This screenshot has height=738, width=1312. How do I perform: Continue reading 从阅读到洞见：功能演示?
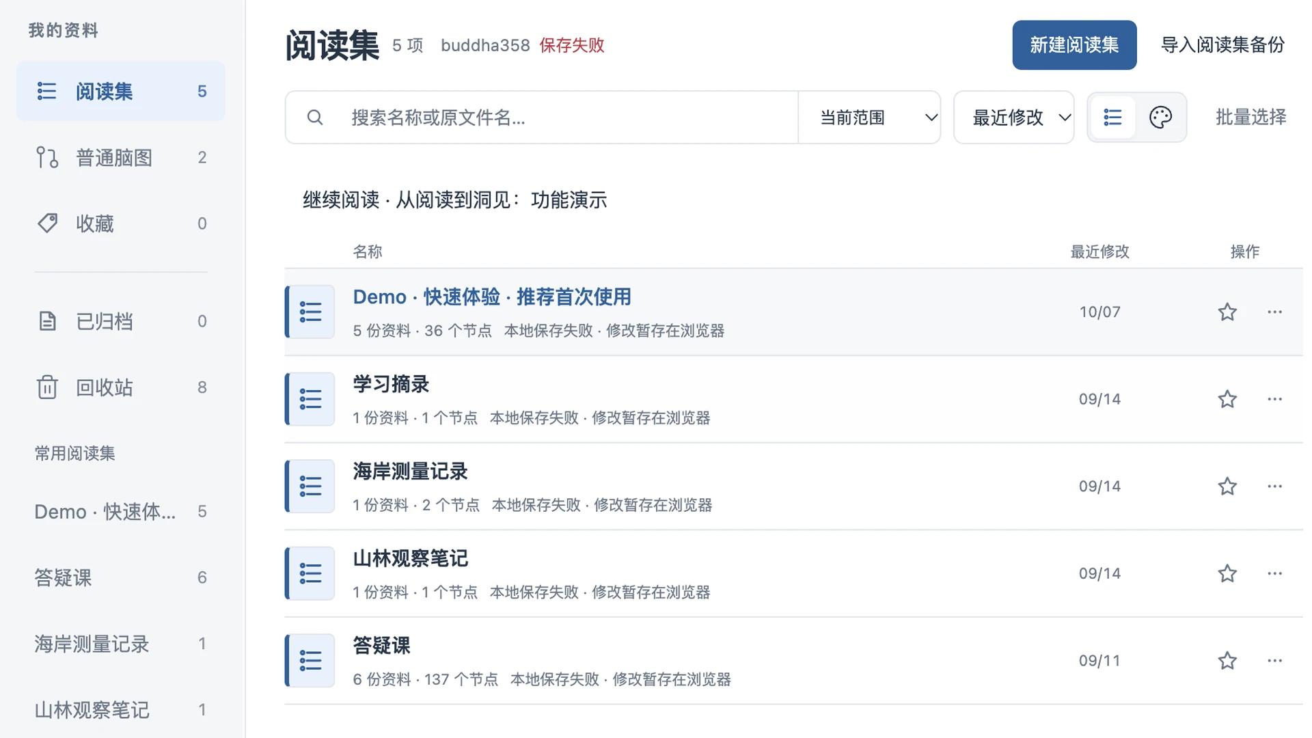pyautogui.click(x=454, y=200)
